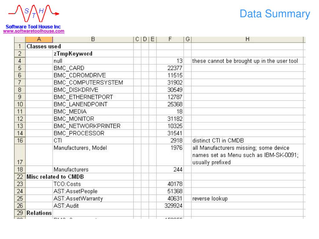
Task: Select row 17 header
Action: 20,155
